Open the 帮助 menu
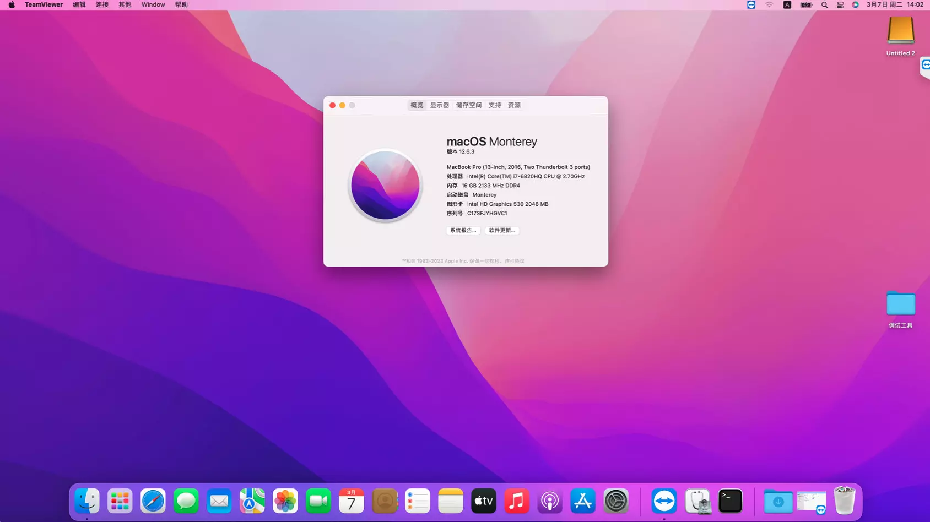 pos(181,4)
